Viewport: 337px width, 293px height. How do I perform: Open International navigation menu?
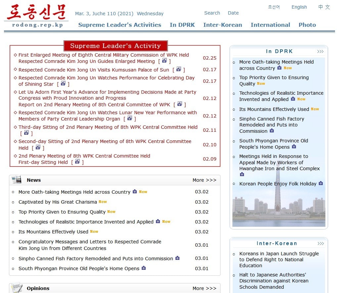tap(270, 25)
